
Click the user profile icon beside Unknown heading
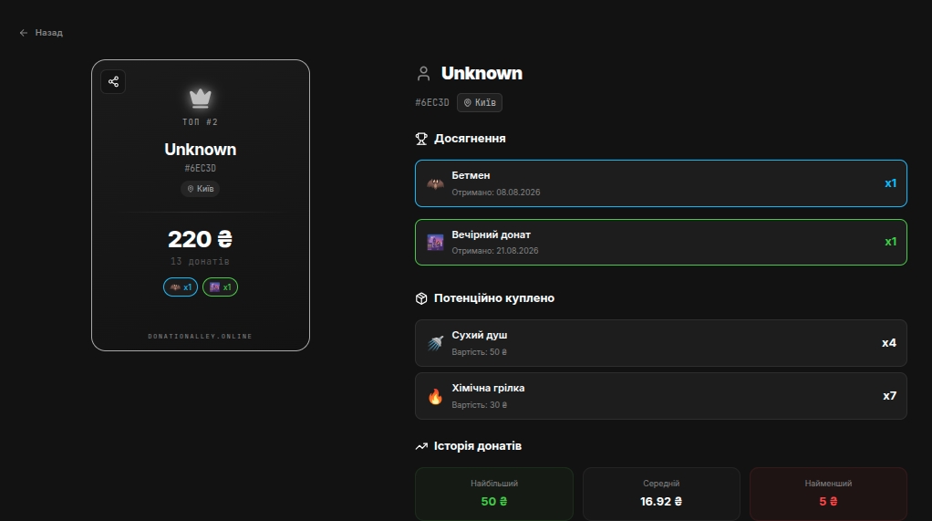click(423, 74)
